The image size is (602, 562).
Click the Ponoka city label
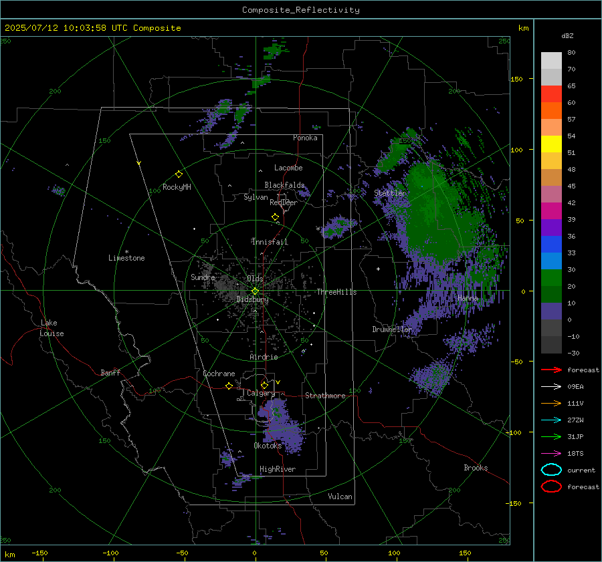tap(305, 138)
